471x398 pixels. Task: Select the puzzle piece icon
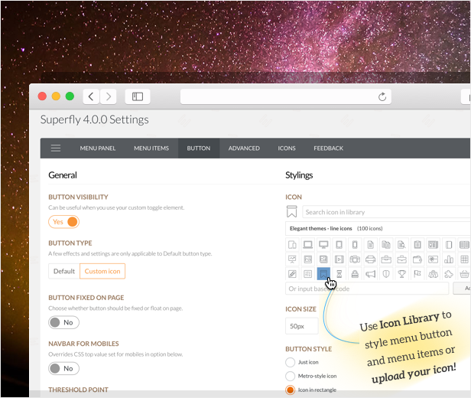tap(449, 274)
